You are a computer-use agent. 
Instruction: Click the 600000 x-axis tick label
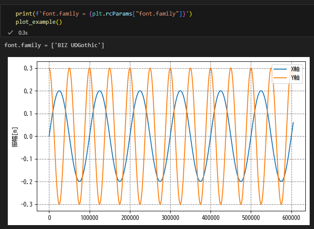(x=291, y=218)
